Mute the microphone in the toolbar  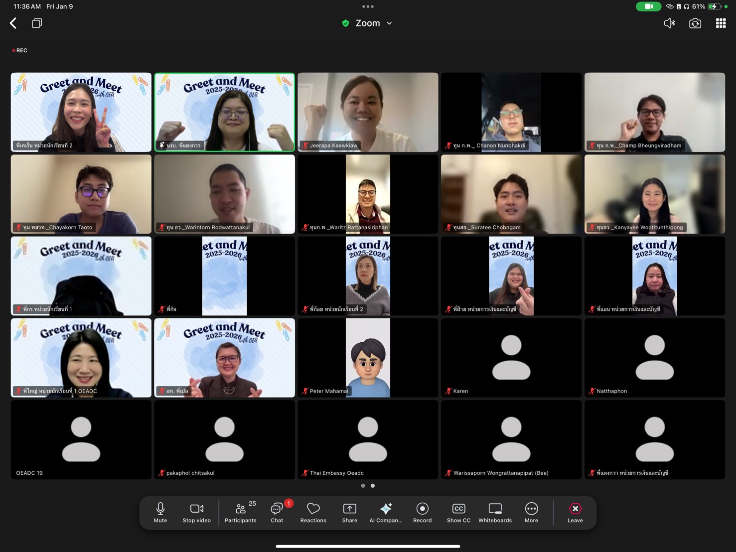point(160,512)
